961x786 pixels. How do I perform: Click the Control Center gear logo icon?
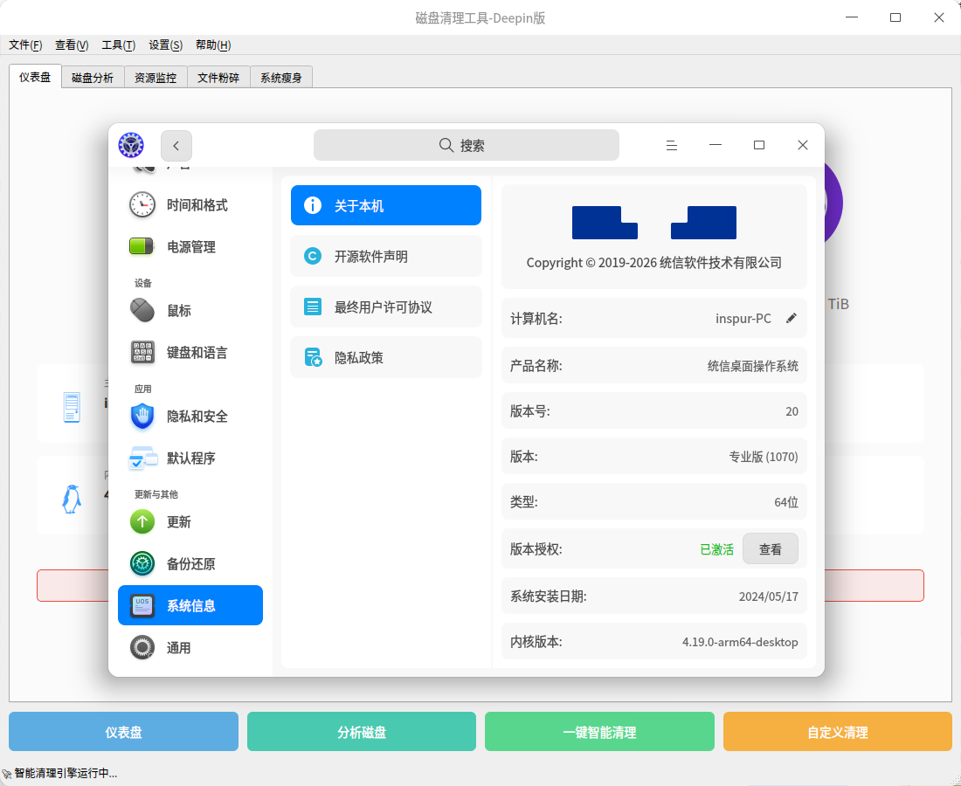pyautogui.click(x=131, y=145)
